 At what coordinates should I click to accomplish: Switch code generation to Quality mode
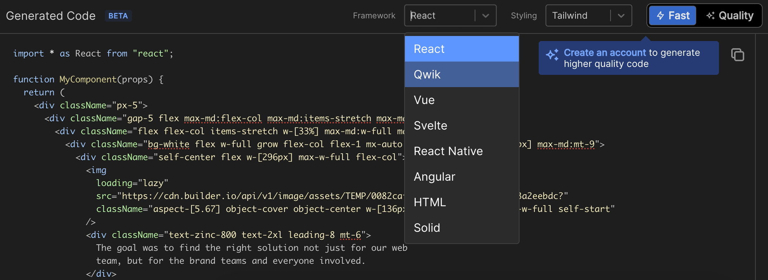coord(730,15)
